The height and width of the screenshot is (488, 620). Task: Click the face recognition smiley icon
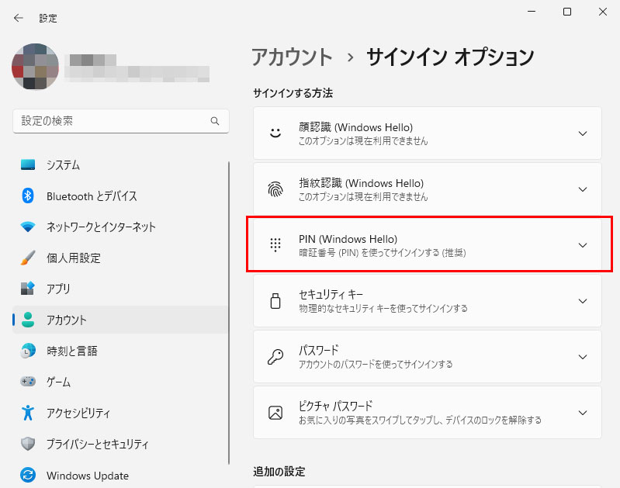click(x=275, y=133)
